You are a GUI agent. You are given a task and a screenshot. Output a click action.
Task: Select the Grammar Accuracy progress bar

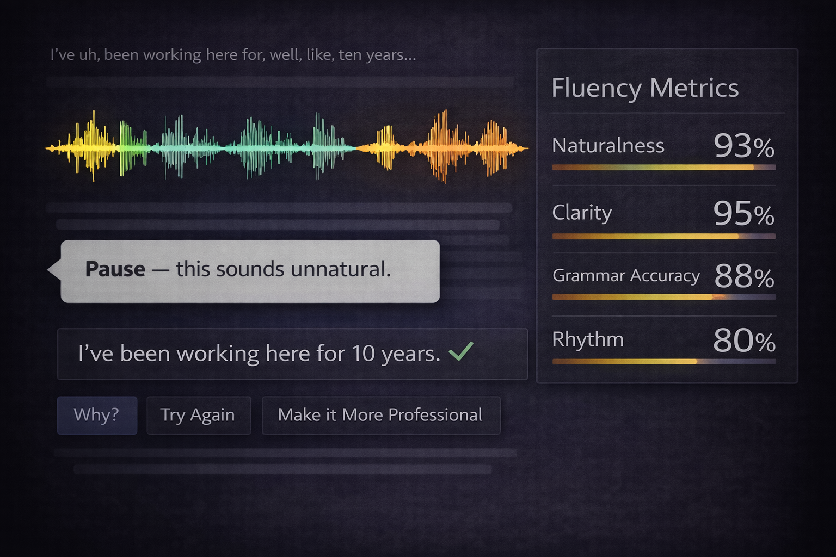663,297
